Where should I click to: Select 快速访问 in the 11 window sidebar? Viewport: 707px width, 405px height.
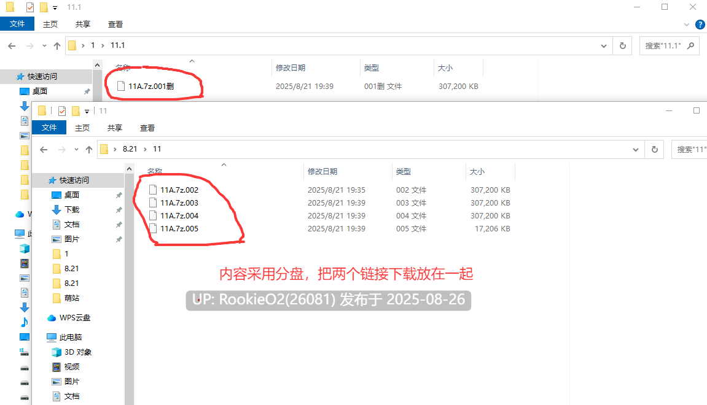pyautogui.click(x=74, y=180)
